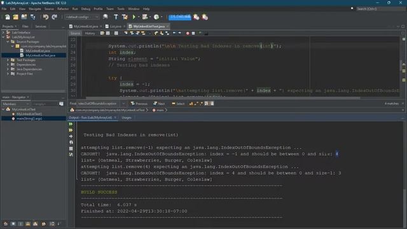Click the New File toolbar icon
Screen dimensions: 407x229
[x=8, y=17]
